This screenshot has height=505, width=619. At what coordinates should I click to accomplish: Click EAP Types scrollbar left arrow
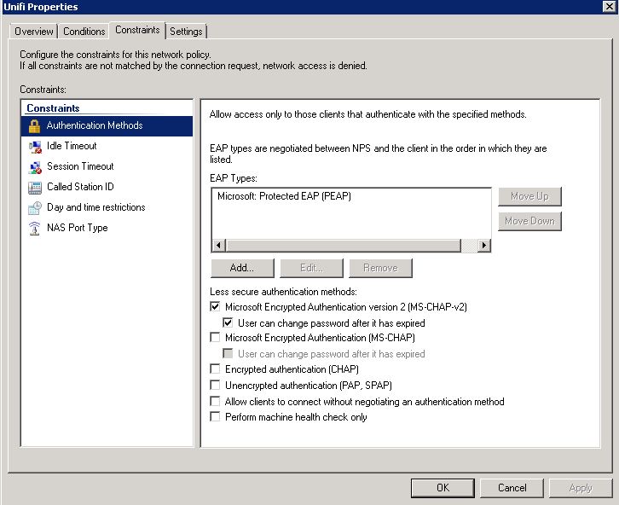(x=219, y=245)
